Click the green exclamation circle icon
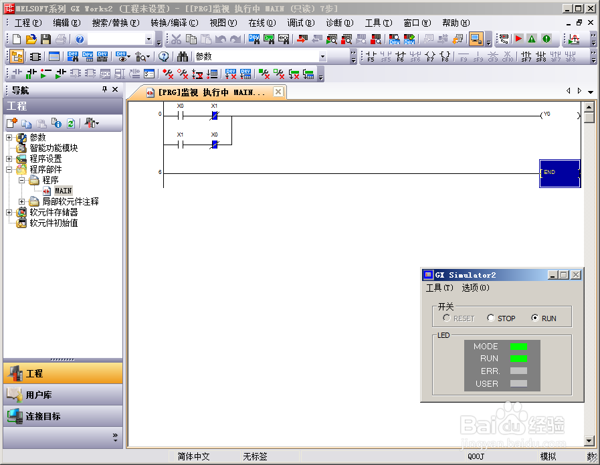 (546, 39)
